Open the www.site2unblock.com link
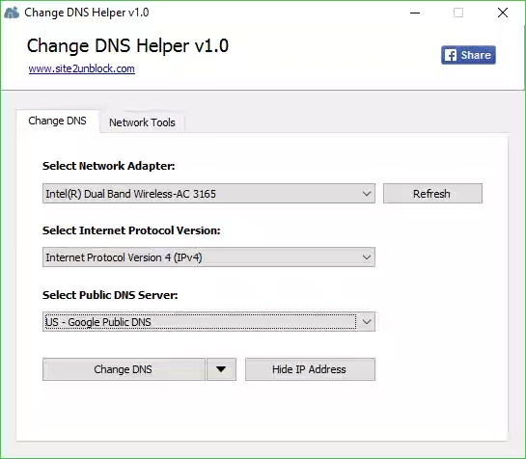 [x=81, y=68]
